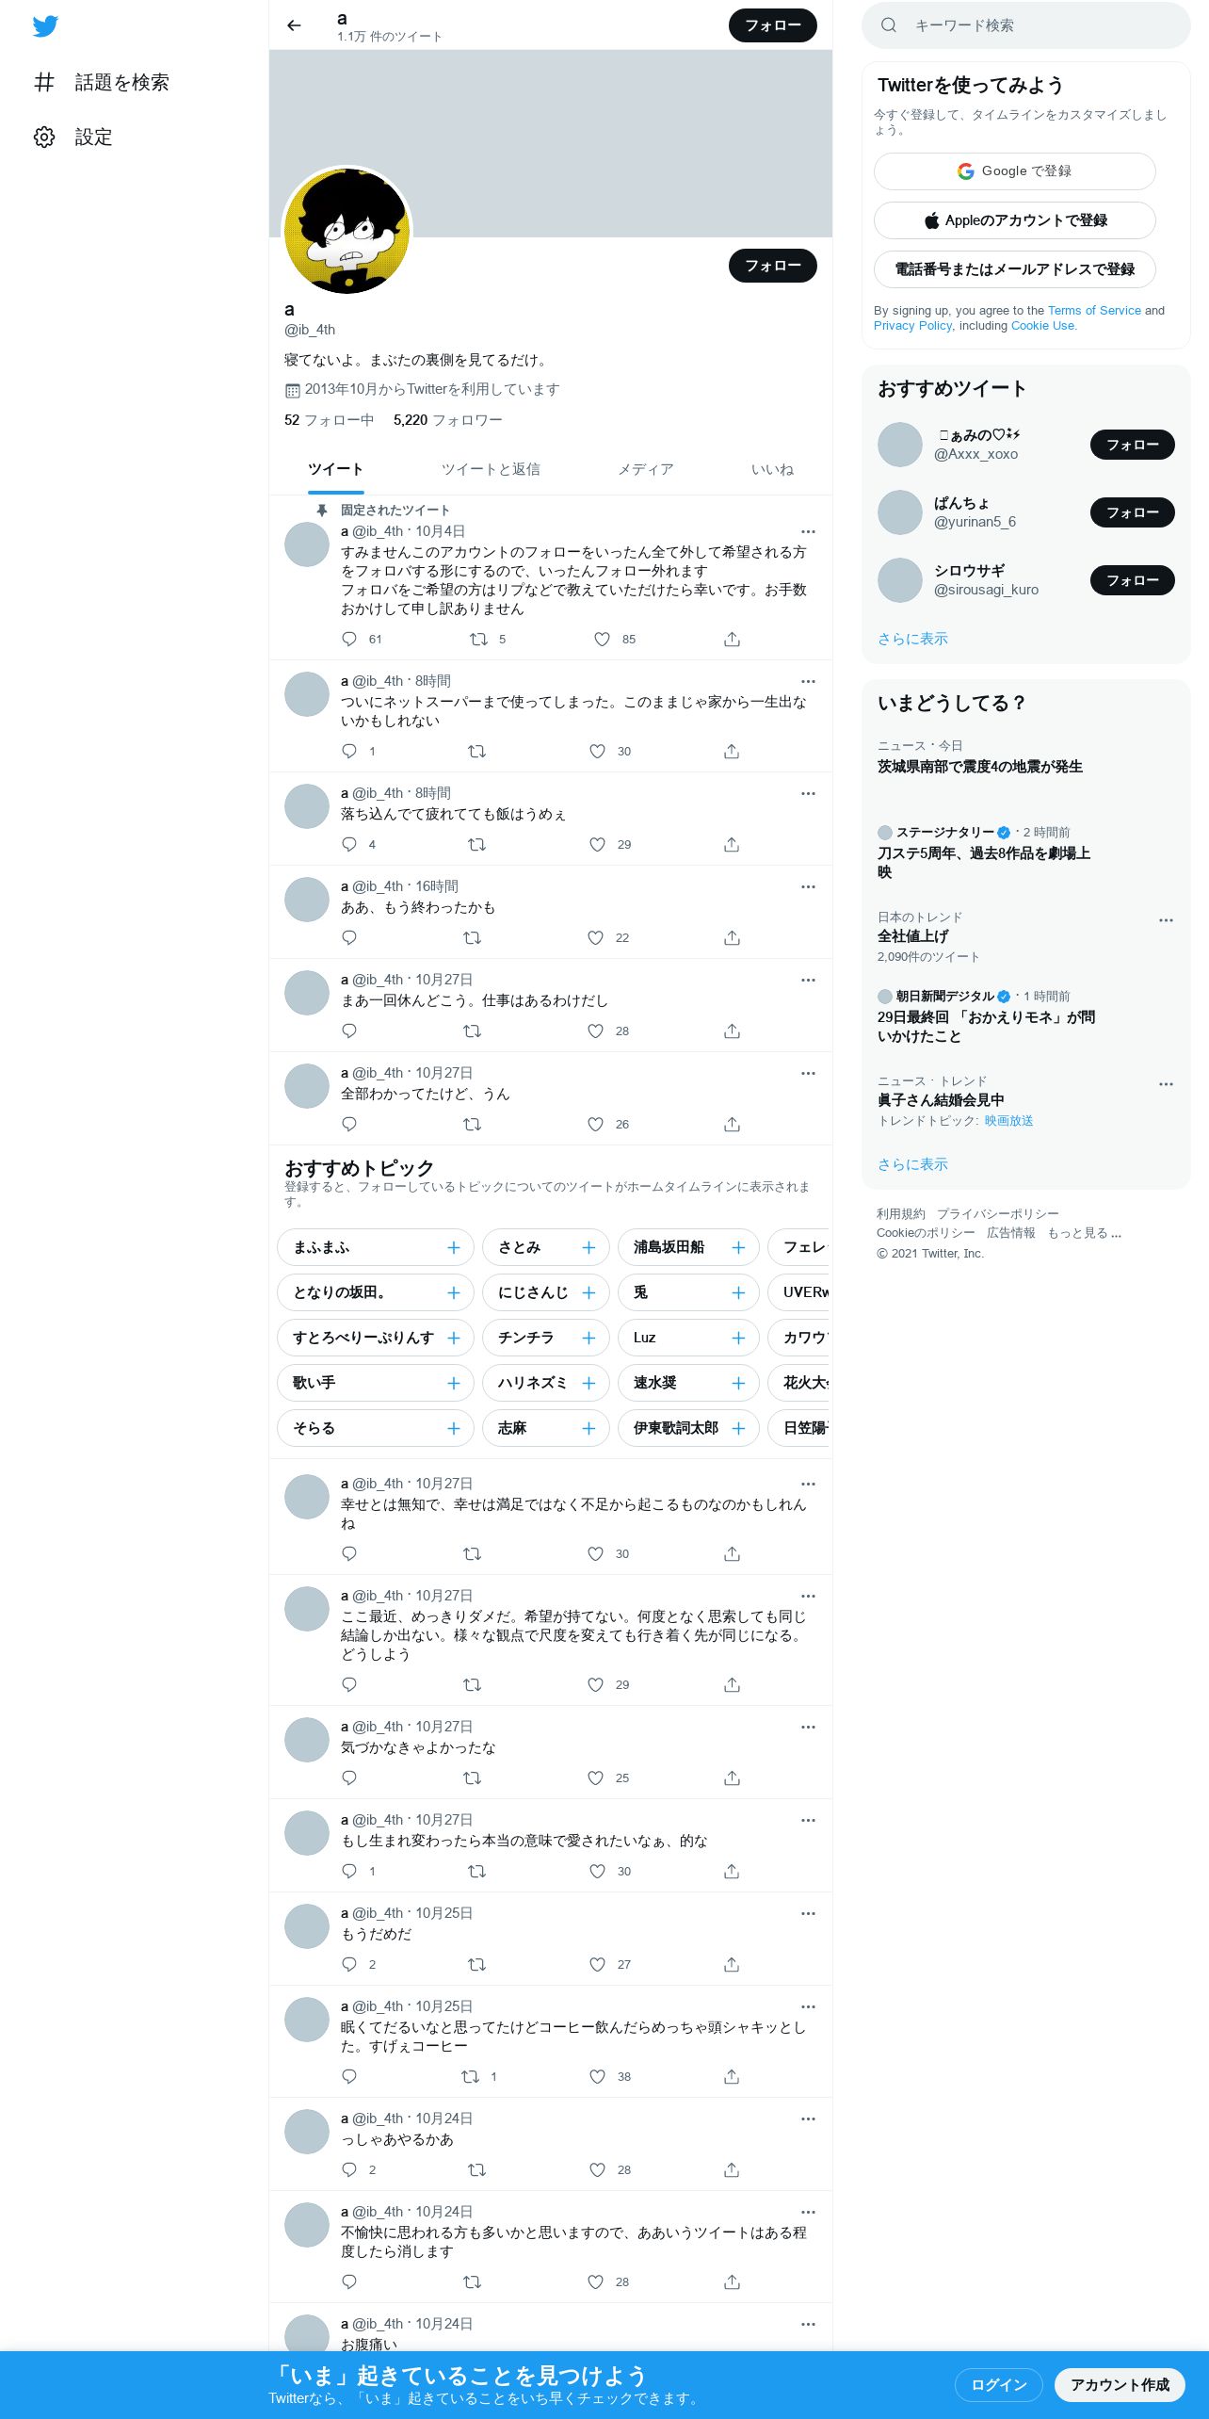1209x2419 pixels.
Task: Share the ここ最近、めっきりダメだ tweet
Action: click(732, 1684)
